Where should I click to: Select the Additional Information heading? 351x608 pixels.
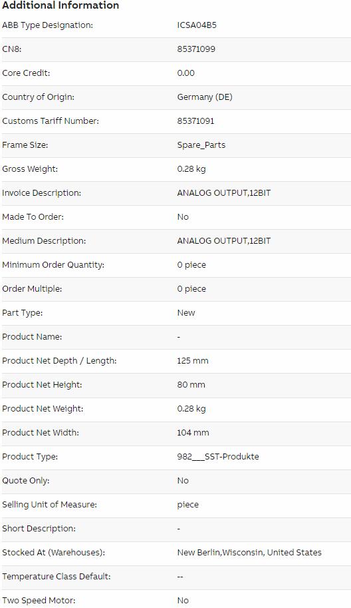tap(60, 5)
